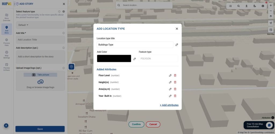Viewport: 275px width, 134px height.
Task: Click the short description text area
Action: click(41, 57)
